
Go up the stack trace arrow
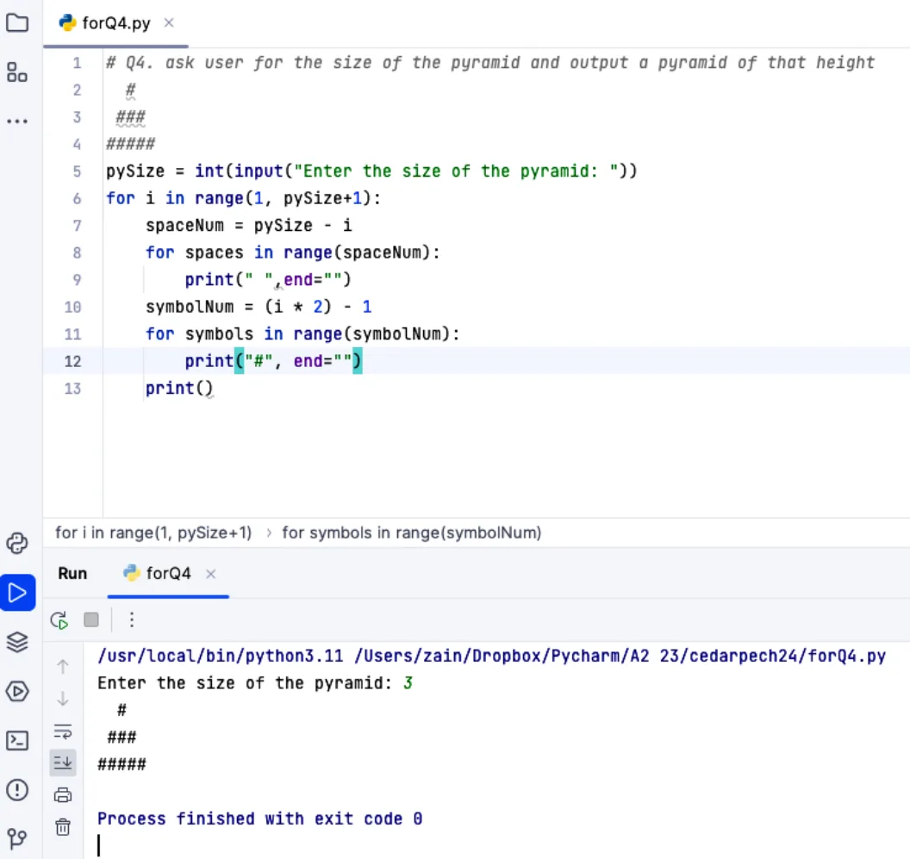63,666
